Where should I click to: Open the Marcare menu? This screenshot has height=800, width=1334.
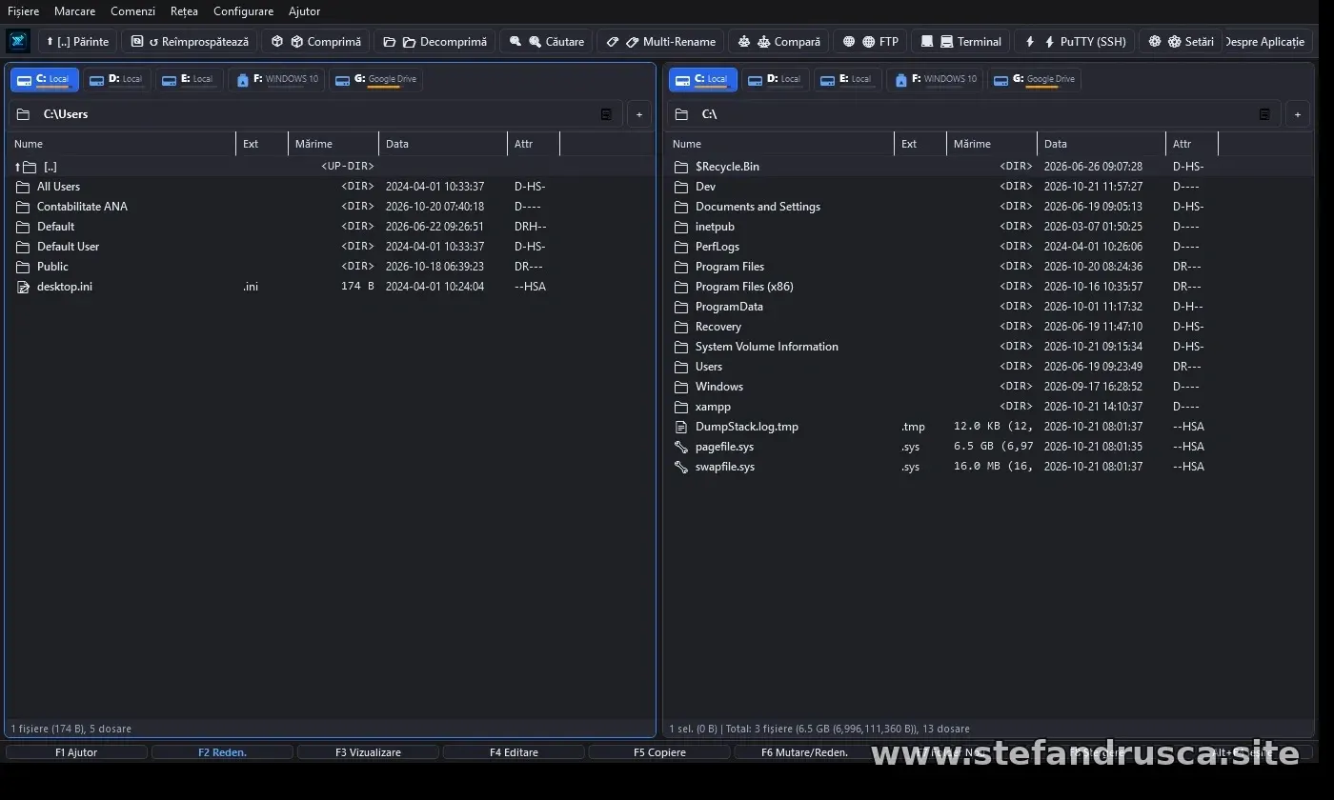click(74, 11)
